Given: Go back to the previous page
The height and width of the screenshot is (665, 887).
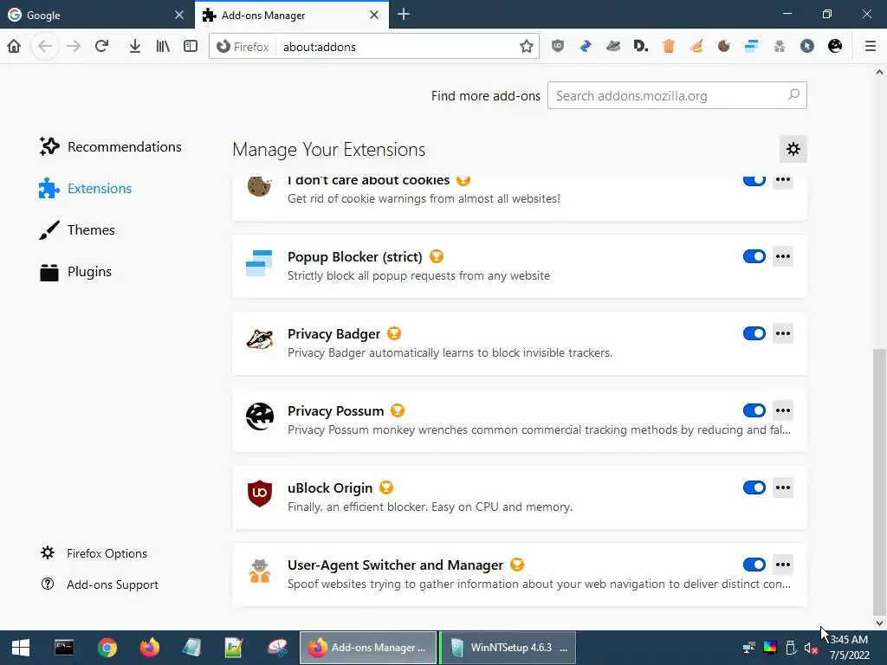Looking at the screenshot, I should (45, 46).
